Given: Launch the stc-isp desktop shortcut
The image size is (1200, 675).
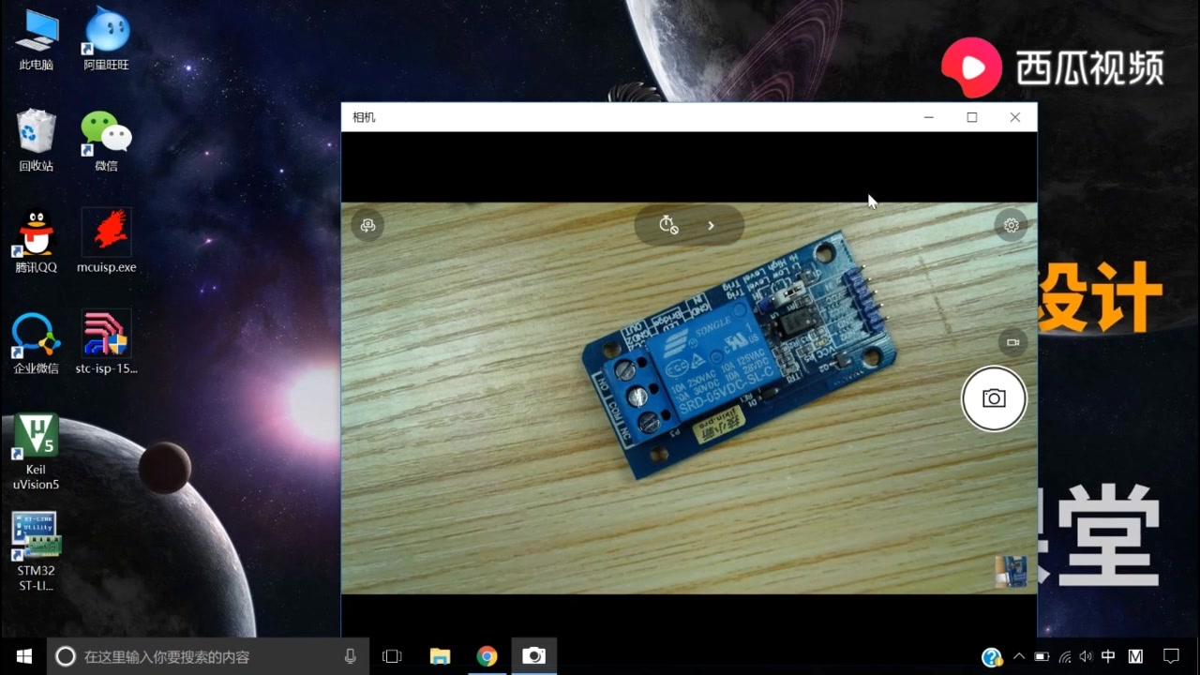Looking at the screenshot, I should point(106,343).
